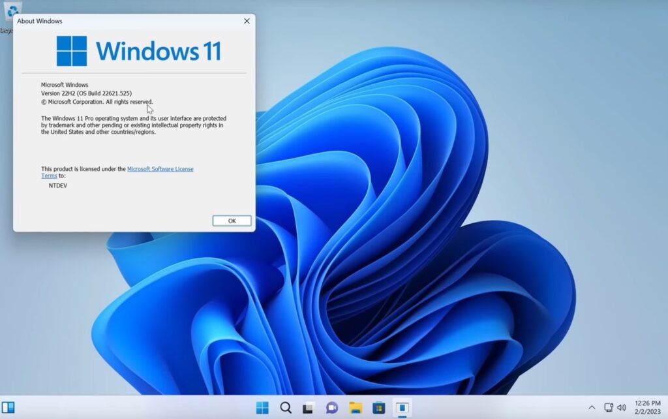668x419 pixels.
Task: Click the Version 22H2 build text
Action: [x=86, y=93]
